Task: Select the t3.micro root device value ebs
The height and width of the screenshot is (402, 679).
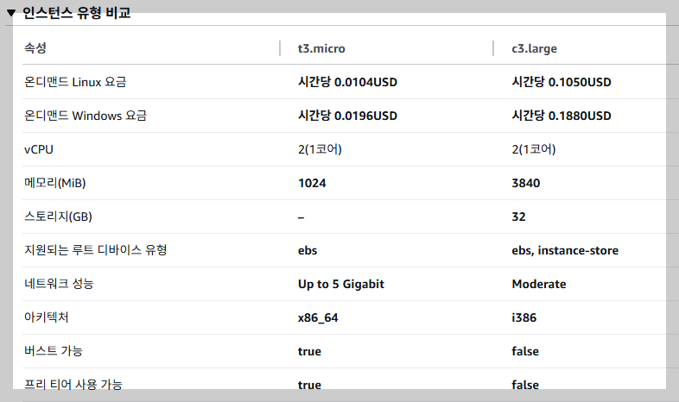Action: coord(308,251)
